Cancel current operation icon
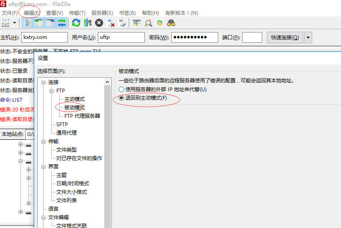The height and width of the screenshot is (228, 341). (99, 23)
